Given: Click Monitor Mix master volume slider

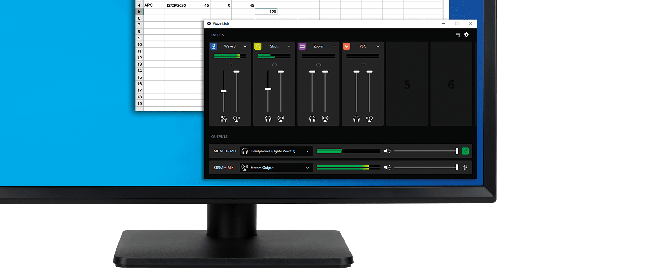Looking at the screenshot, I should 426,151.
